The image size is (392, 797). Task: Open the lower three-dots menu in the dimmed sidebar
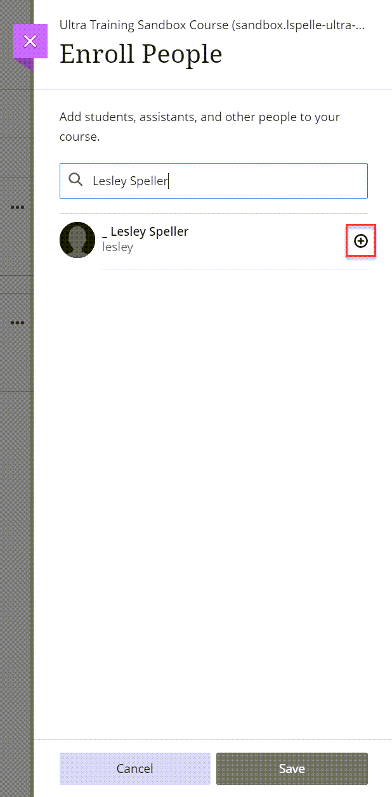[x=17, y=323]
